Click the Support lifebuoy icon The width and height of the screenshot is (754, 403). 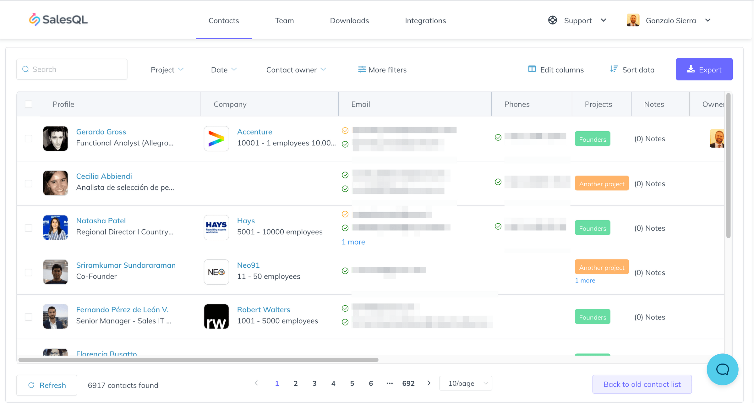(552, 20)
